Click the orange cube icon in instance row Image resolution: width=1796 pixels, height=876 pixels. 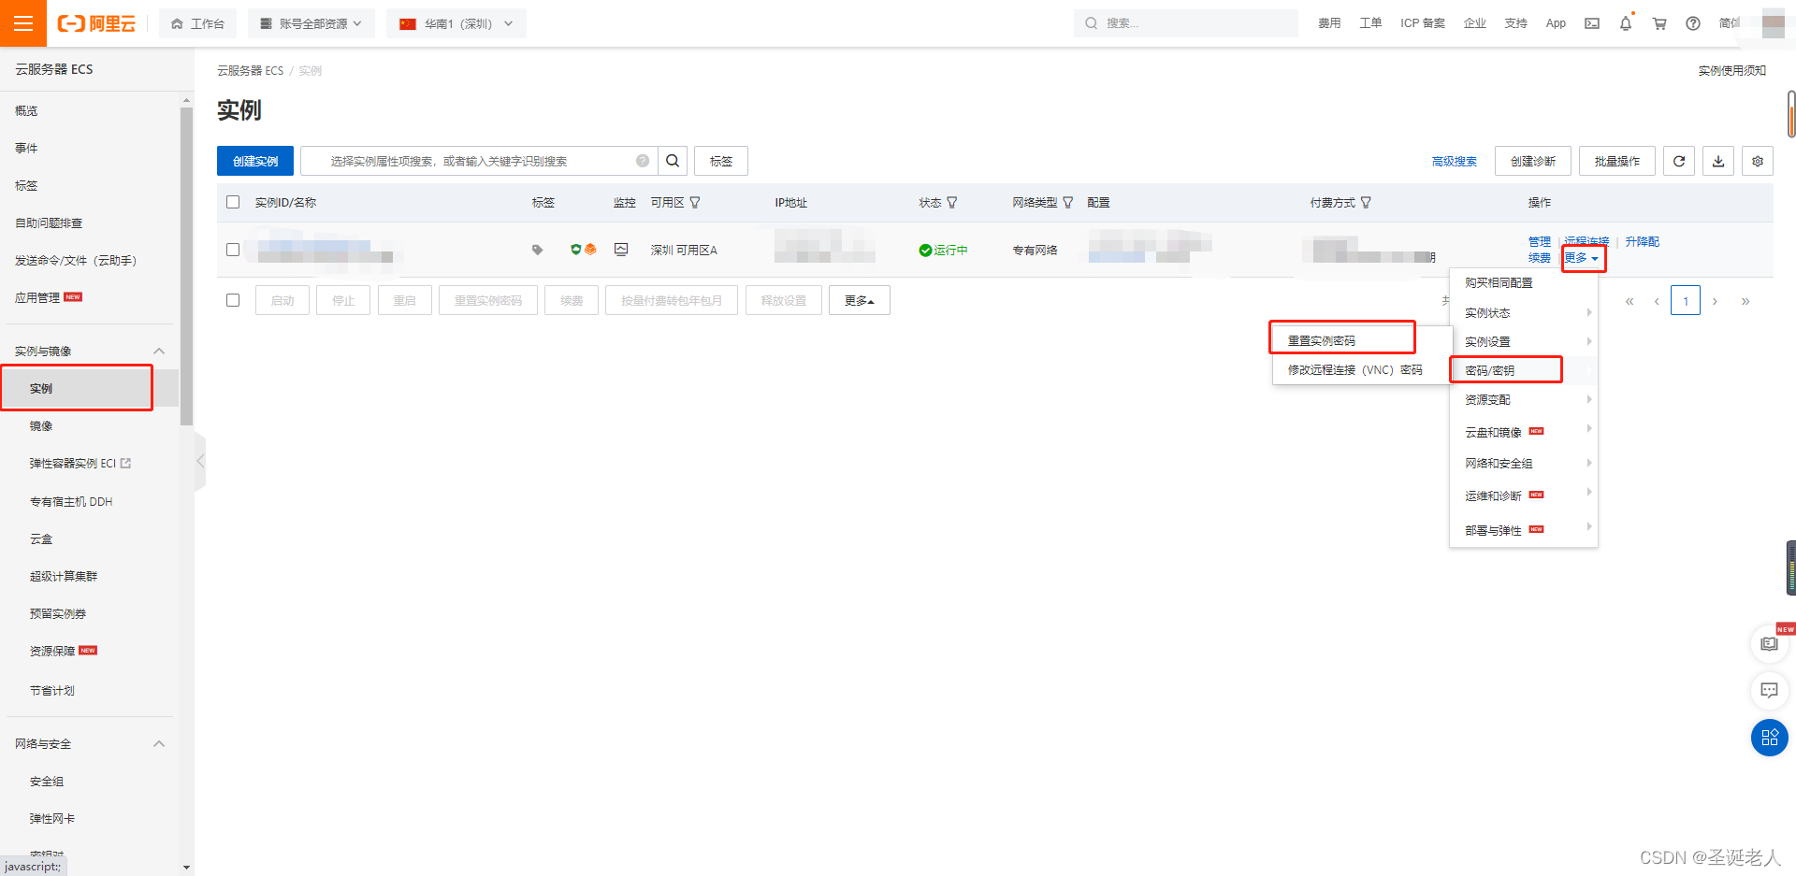[x=590, y=249]
